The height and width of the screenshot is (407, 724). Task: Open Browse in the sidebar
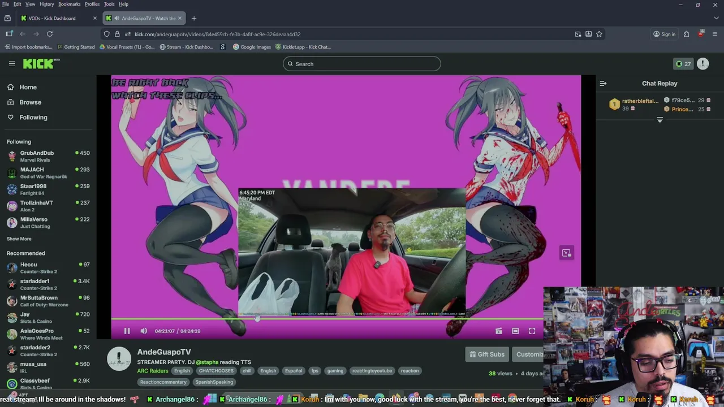point(30,102)
